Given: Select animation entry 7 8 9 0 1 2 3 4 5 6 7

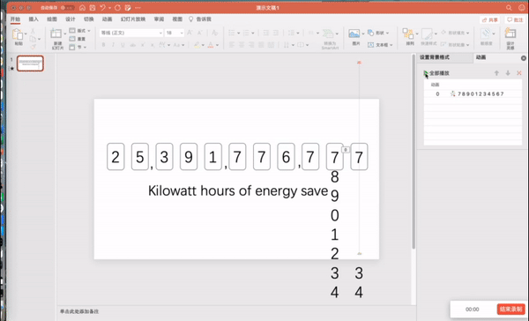Looking at the screenshot, I should click(473, 93).
